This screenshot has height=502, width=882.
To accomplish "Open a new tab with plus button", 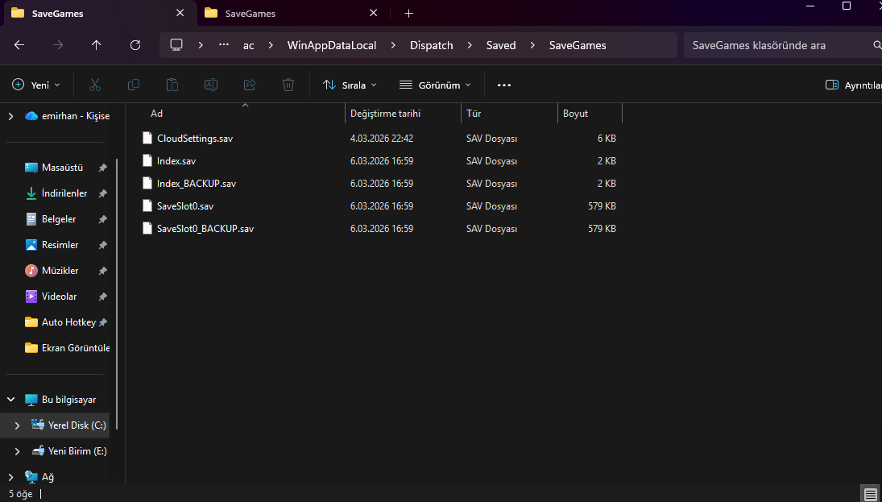I will point(408,13).
